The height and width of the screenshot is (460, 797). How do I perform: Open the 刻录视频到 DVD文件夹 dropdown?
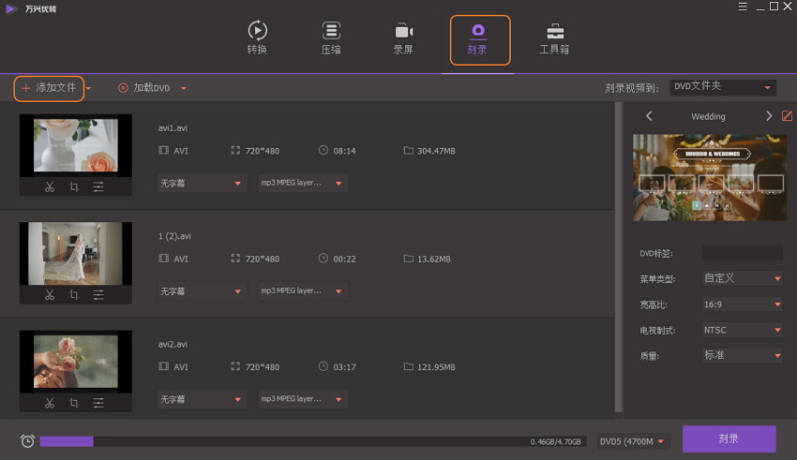[722, 87]
